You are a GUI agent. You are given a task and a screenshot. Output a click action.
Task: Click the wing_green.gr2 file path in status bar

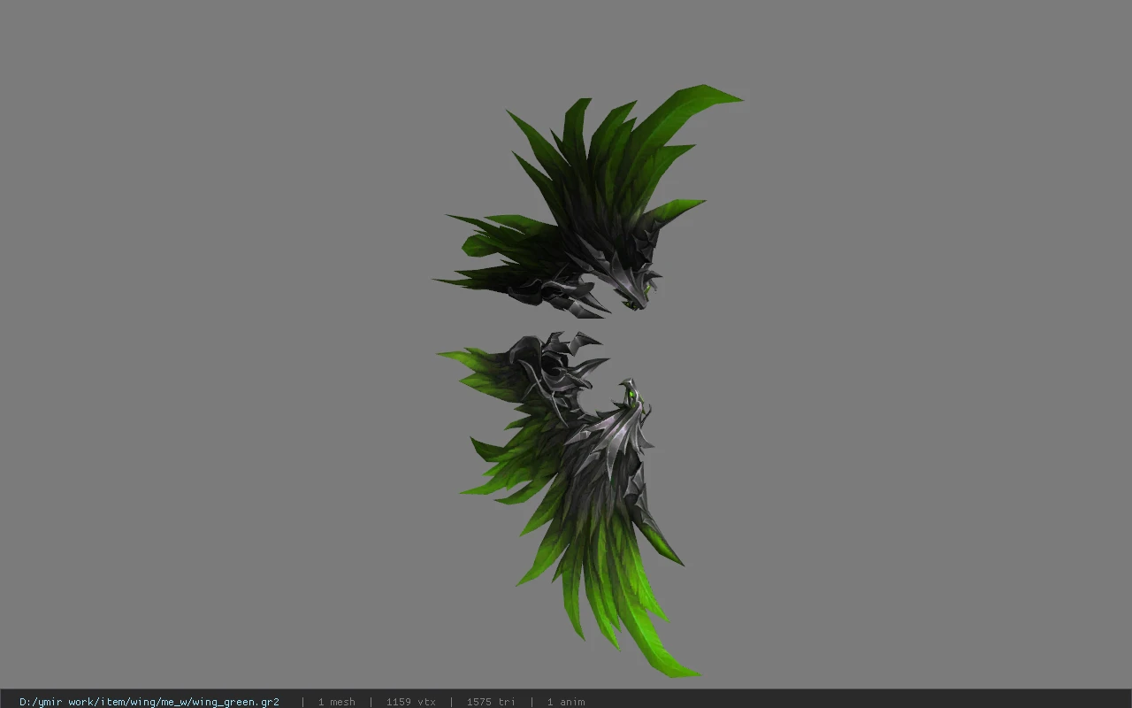point(149,702)
